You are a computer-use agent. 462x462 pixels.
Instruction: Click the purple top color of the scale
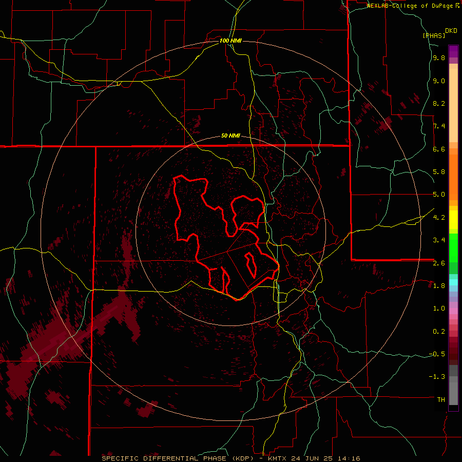(x=453, y=51)
